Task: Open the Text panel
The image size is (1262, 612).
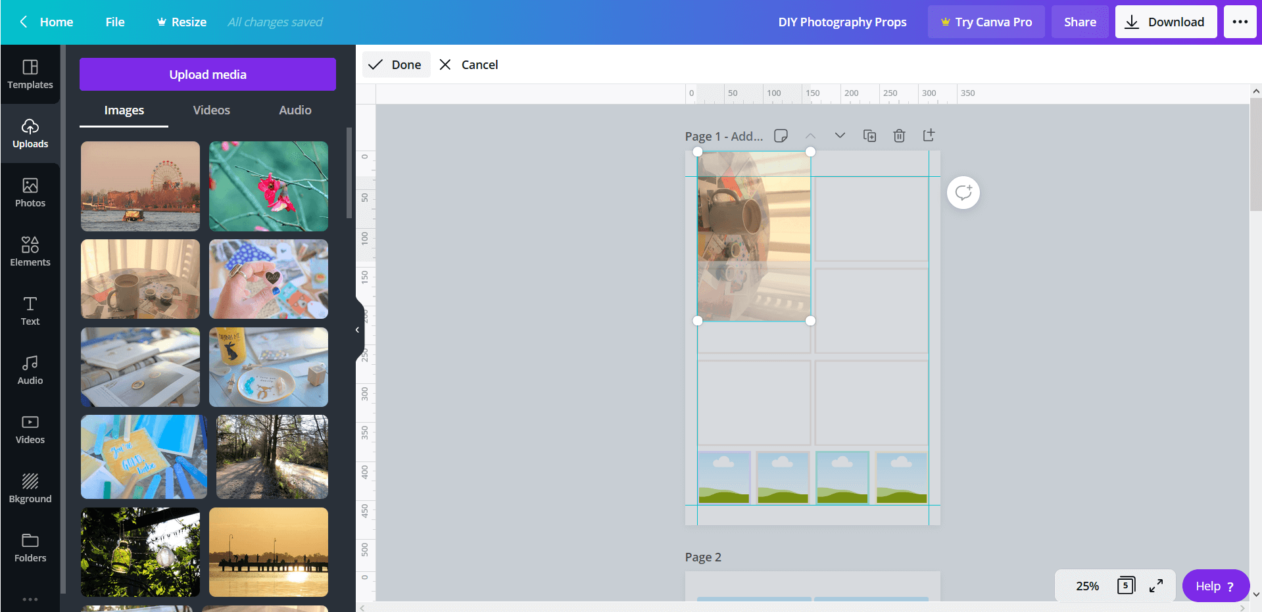Action: click(x=30, y=311)
